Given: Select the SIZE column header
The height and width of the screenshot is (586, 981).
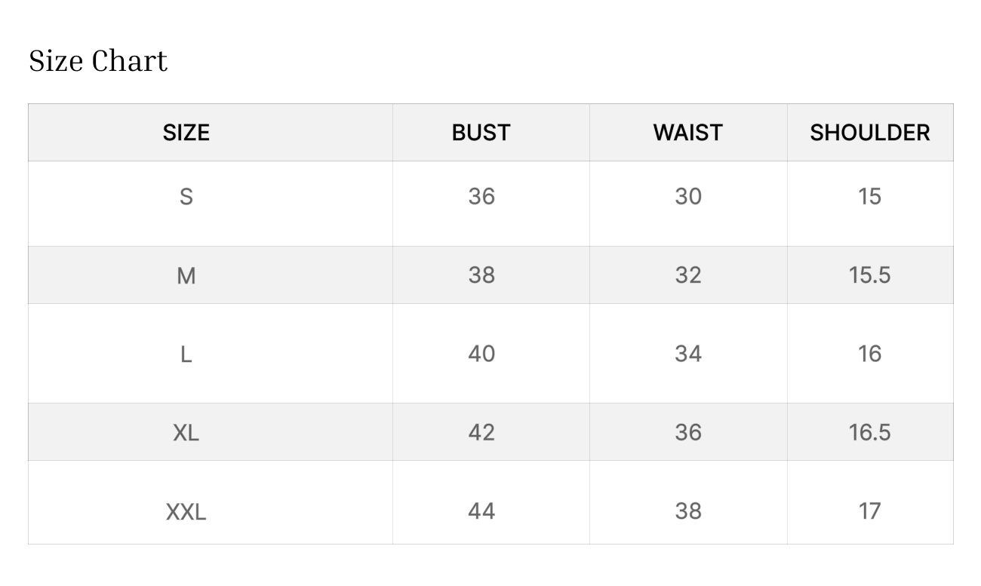Looking at the screenshot, I should 186,133.
